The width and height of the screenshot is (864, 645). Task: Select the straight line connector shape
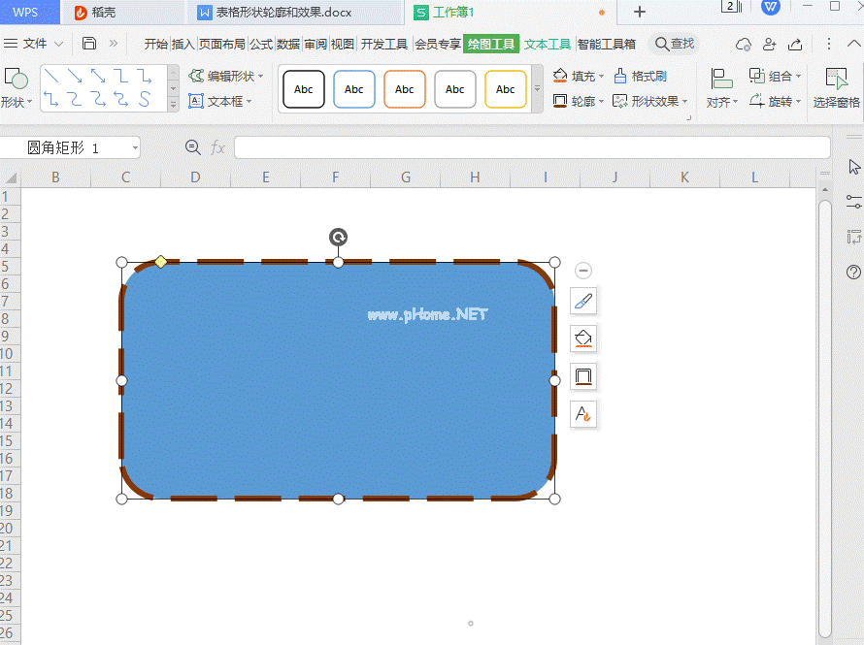51,75
